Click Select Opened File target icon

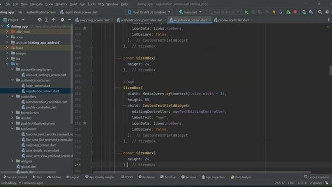coord(39,20)
